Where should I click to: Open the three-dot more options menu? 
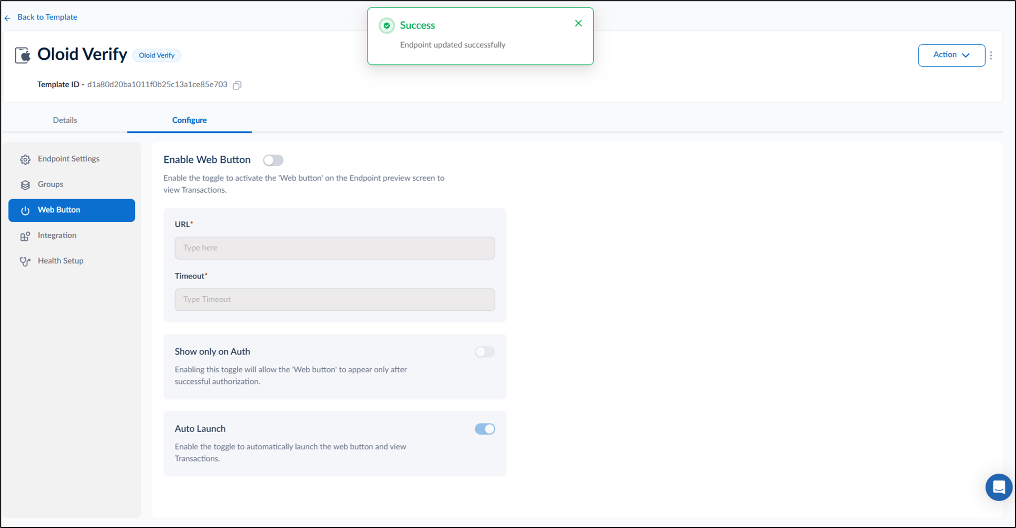991,55
